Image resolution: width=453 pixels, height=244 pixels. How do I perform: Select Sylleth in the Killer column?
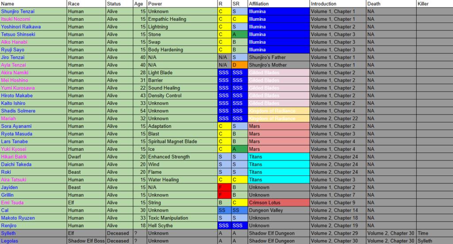pyautogui.click(x=425, y=241)
